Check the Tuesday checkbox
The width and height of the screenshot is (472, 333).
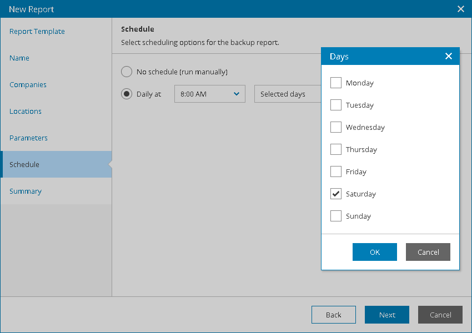[336, 105]
